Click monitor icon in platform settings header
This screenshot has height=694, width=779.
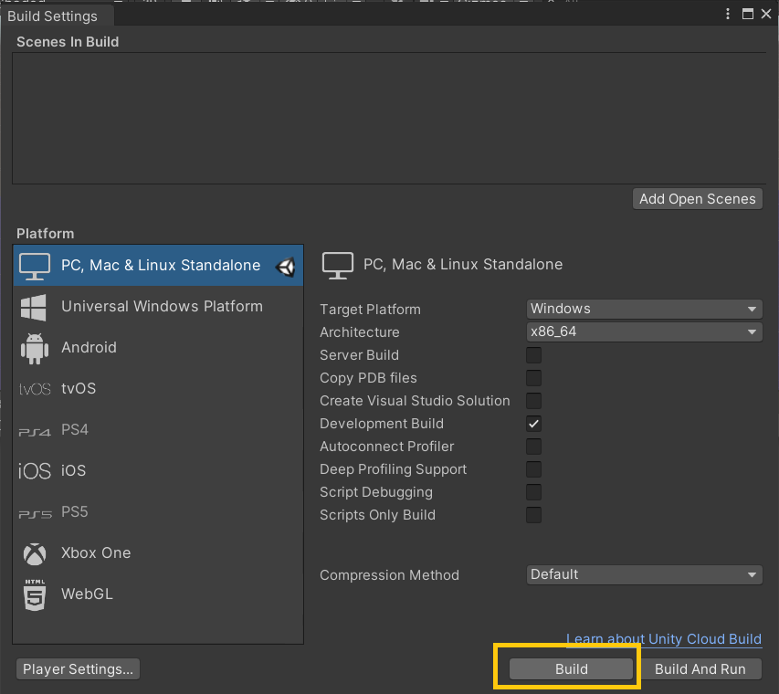pyautogui.click(x=338, y=266)
